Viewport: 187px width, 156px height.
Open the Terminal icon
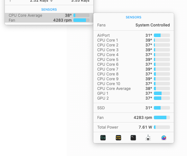click(133, 138)
